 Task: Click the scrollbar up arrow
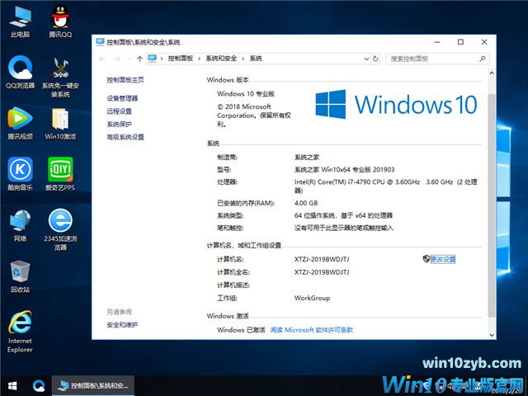(492, 73)
